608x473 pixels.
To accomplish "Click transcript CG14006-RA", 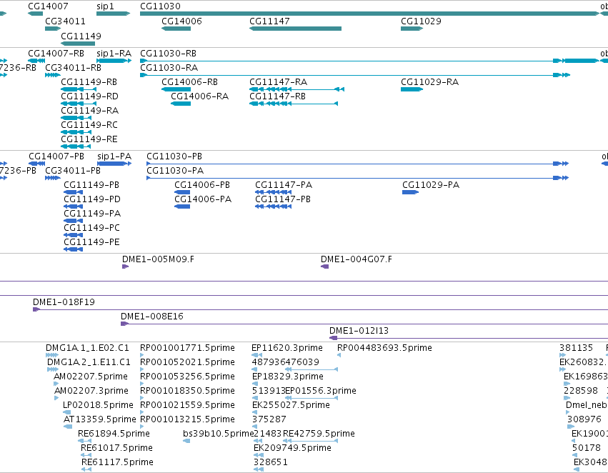I will tap(181, 104).
